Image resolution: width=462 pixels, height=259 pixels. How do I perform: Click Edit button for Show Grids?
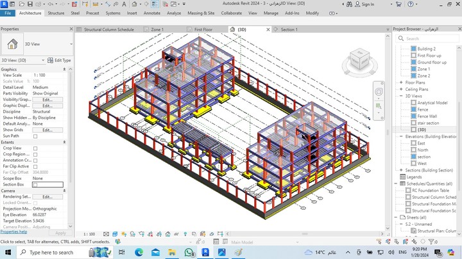tap(47, 130)
